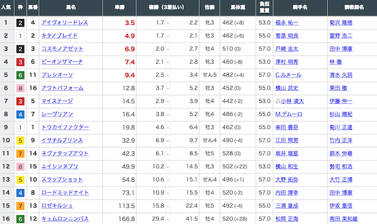The image size is (377, 224).
Task: Open trainer link 大竹 正博
Action: (341, 179)
